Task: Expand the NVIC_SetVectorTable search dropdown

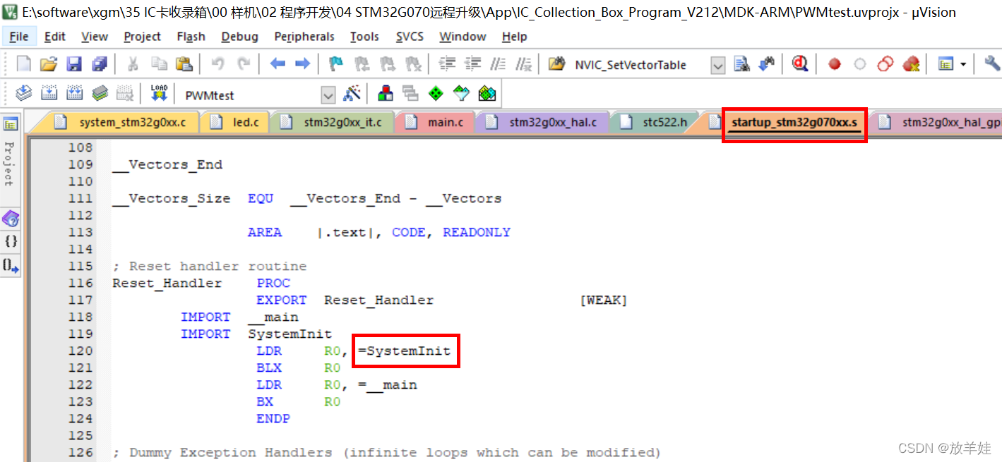Action: click(718, 66)
